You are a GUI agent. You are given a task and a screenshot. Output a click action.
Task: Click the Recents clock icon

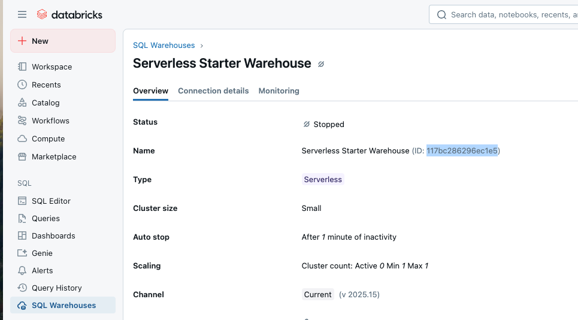point(22,84)
